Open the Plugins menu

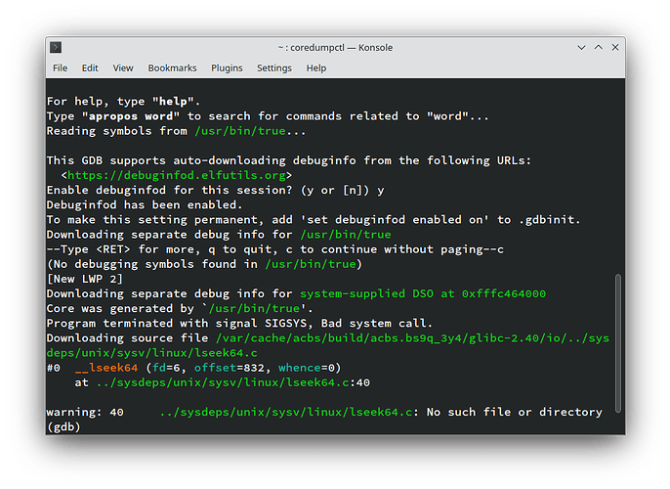227,68
